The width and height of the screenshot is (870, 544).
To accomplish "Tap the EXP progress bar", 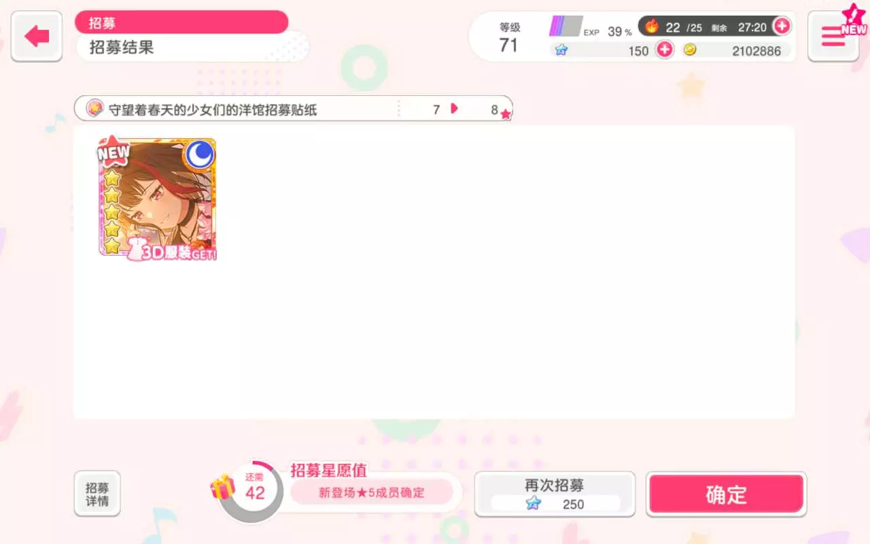I will pos(565,26).
